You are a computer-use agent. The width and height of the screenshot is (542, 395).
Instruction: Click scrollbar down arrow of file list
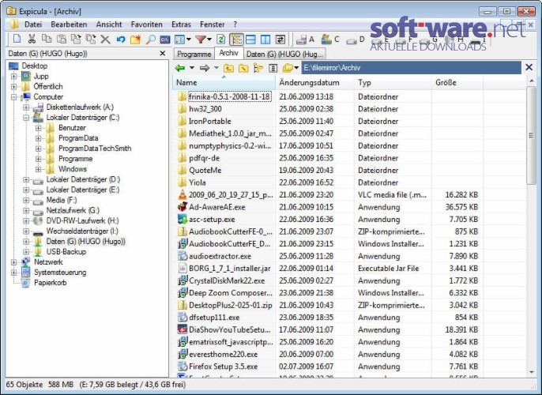[x=531, y=372]
